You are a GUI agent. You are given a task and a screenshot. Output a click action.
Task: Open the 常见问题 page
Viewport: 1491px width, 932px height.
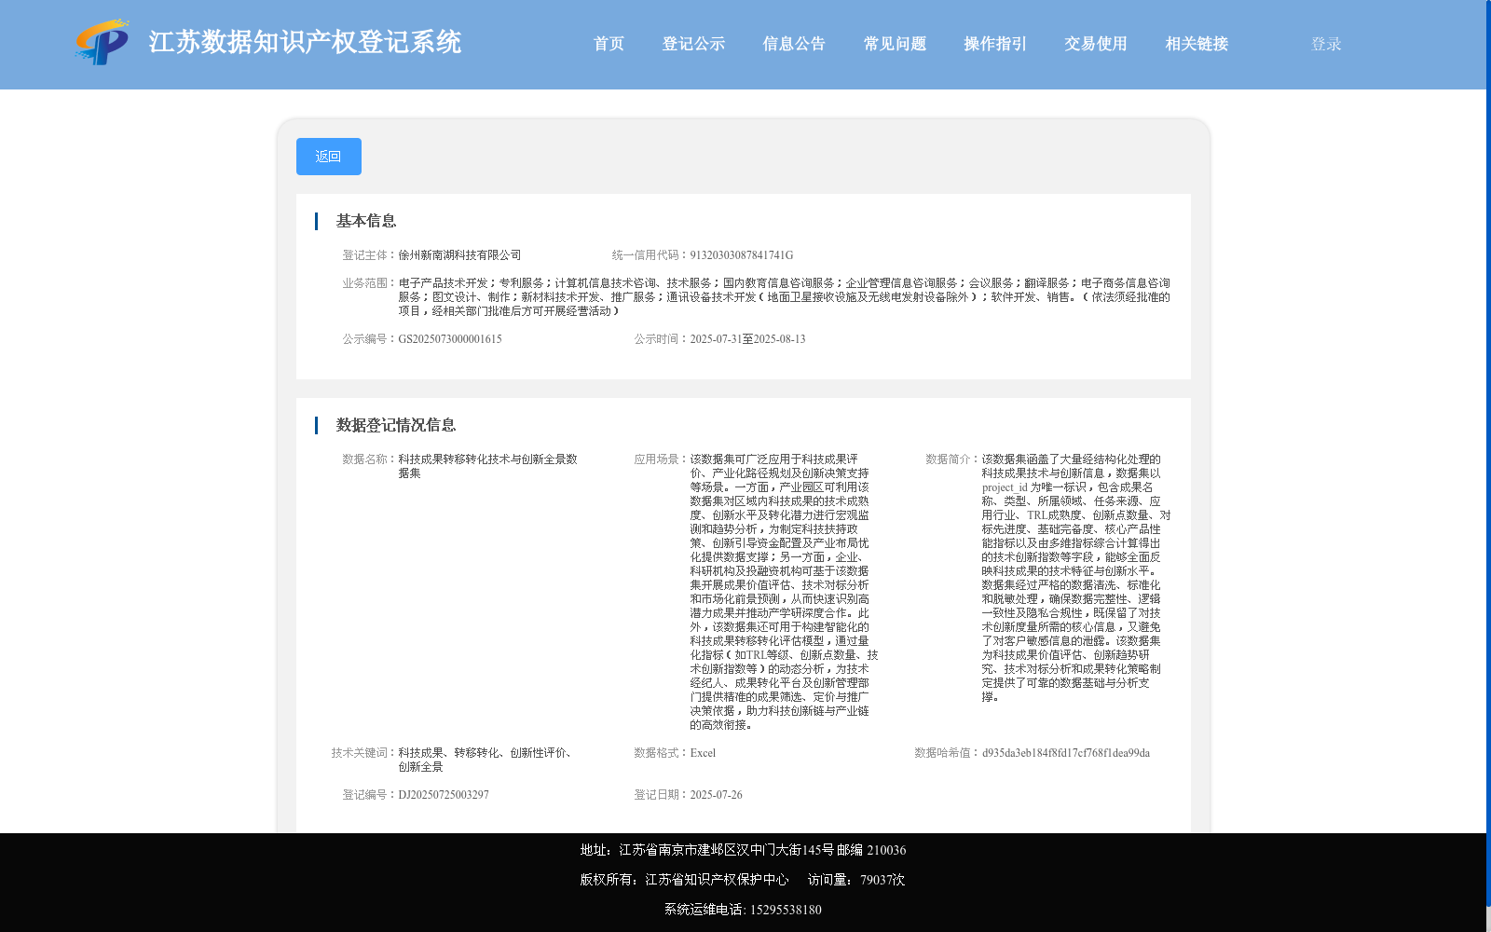pyautogui.click(x=895, y=44)
